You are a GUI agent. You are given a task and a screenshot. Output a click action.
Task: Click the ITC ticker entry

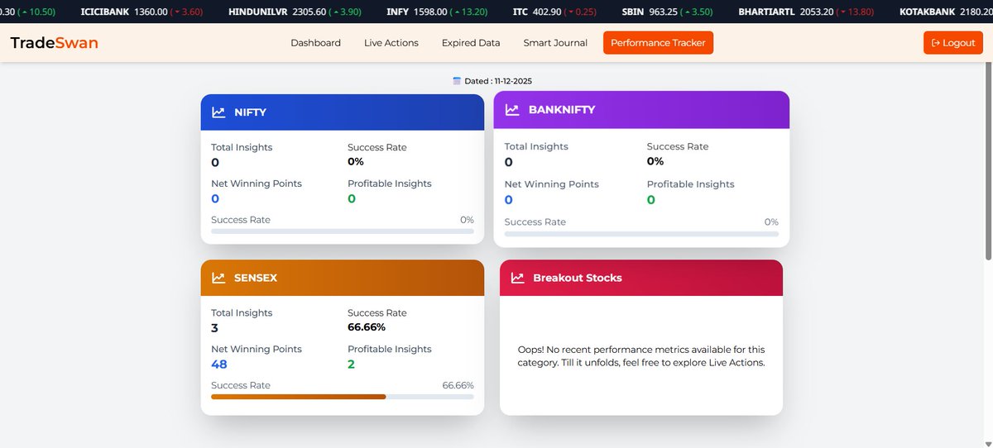point(554,12)
